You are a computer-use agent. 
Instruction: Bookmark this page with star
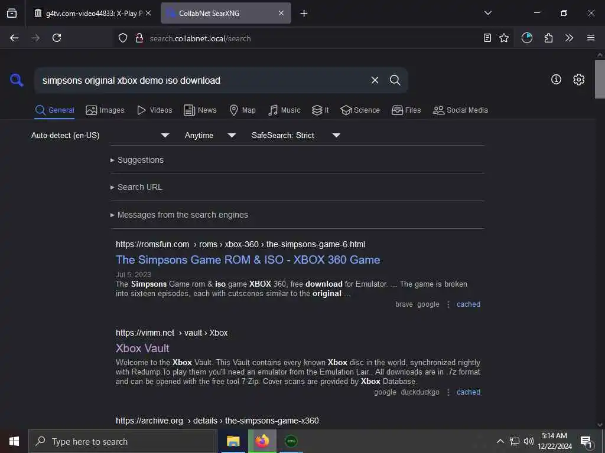[504, 38]
